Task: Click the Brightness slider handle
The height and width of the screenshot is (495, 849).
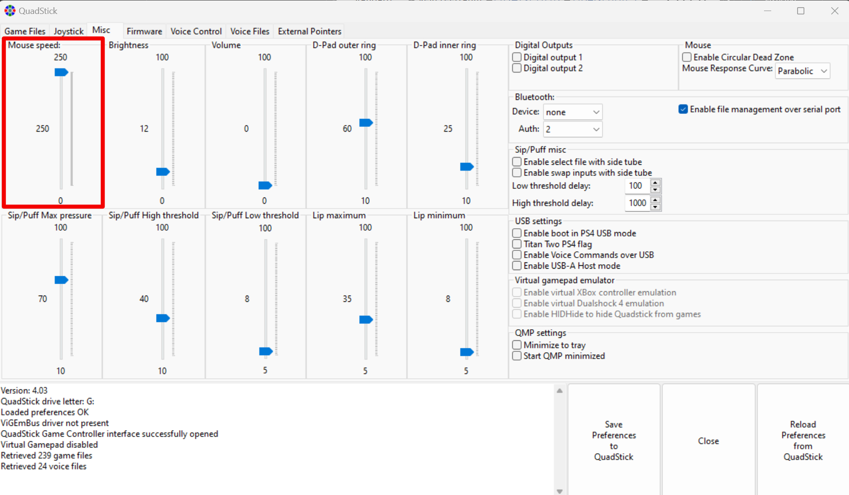Action: [x=163, y=172]
